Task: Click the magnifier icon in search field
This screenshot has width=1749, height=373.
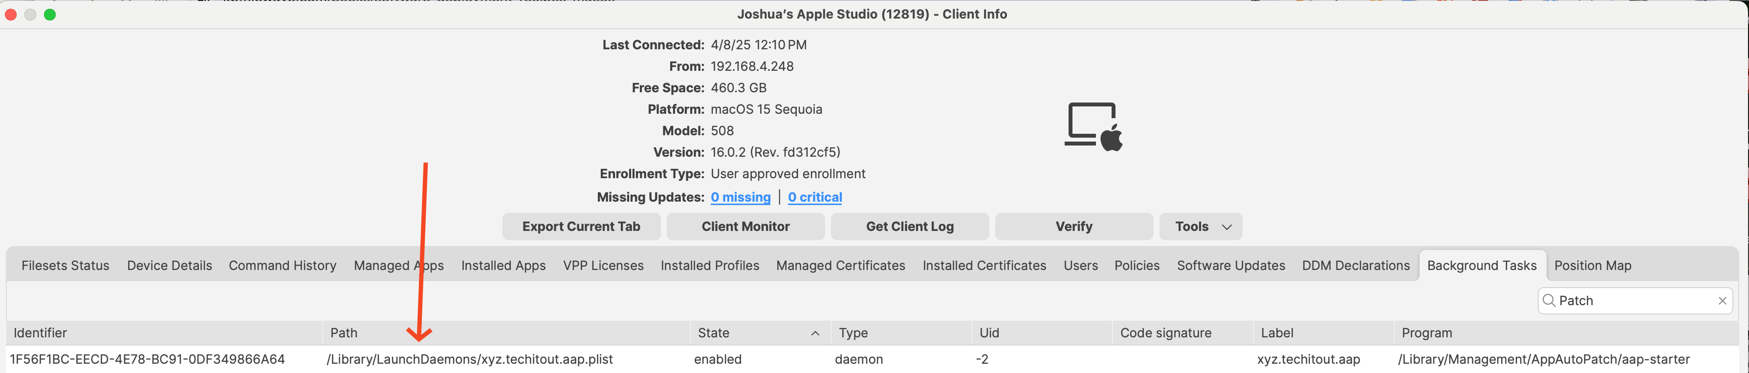Action: click(1549, 300)
